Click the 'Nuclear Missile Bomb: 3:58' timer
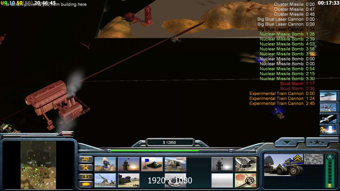This screenshot has width=340, height=191. click(287, 49)
